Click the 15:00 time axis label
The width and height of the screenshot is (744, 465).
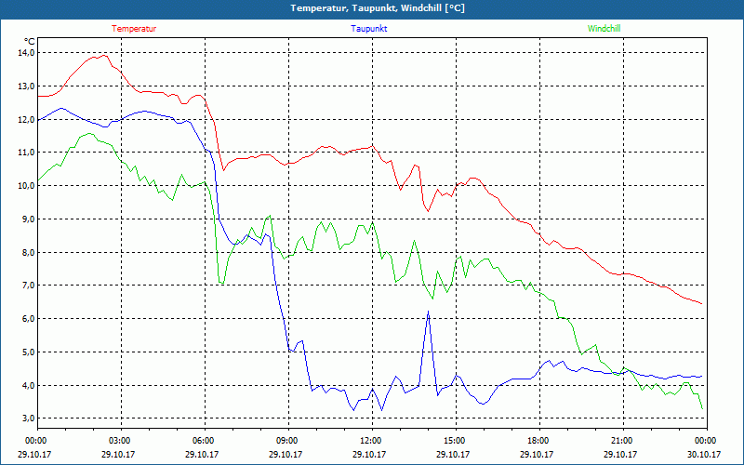(456, 441)
